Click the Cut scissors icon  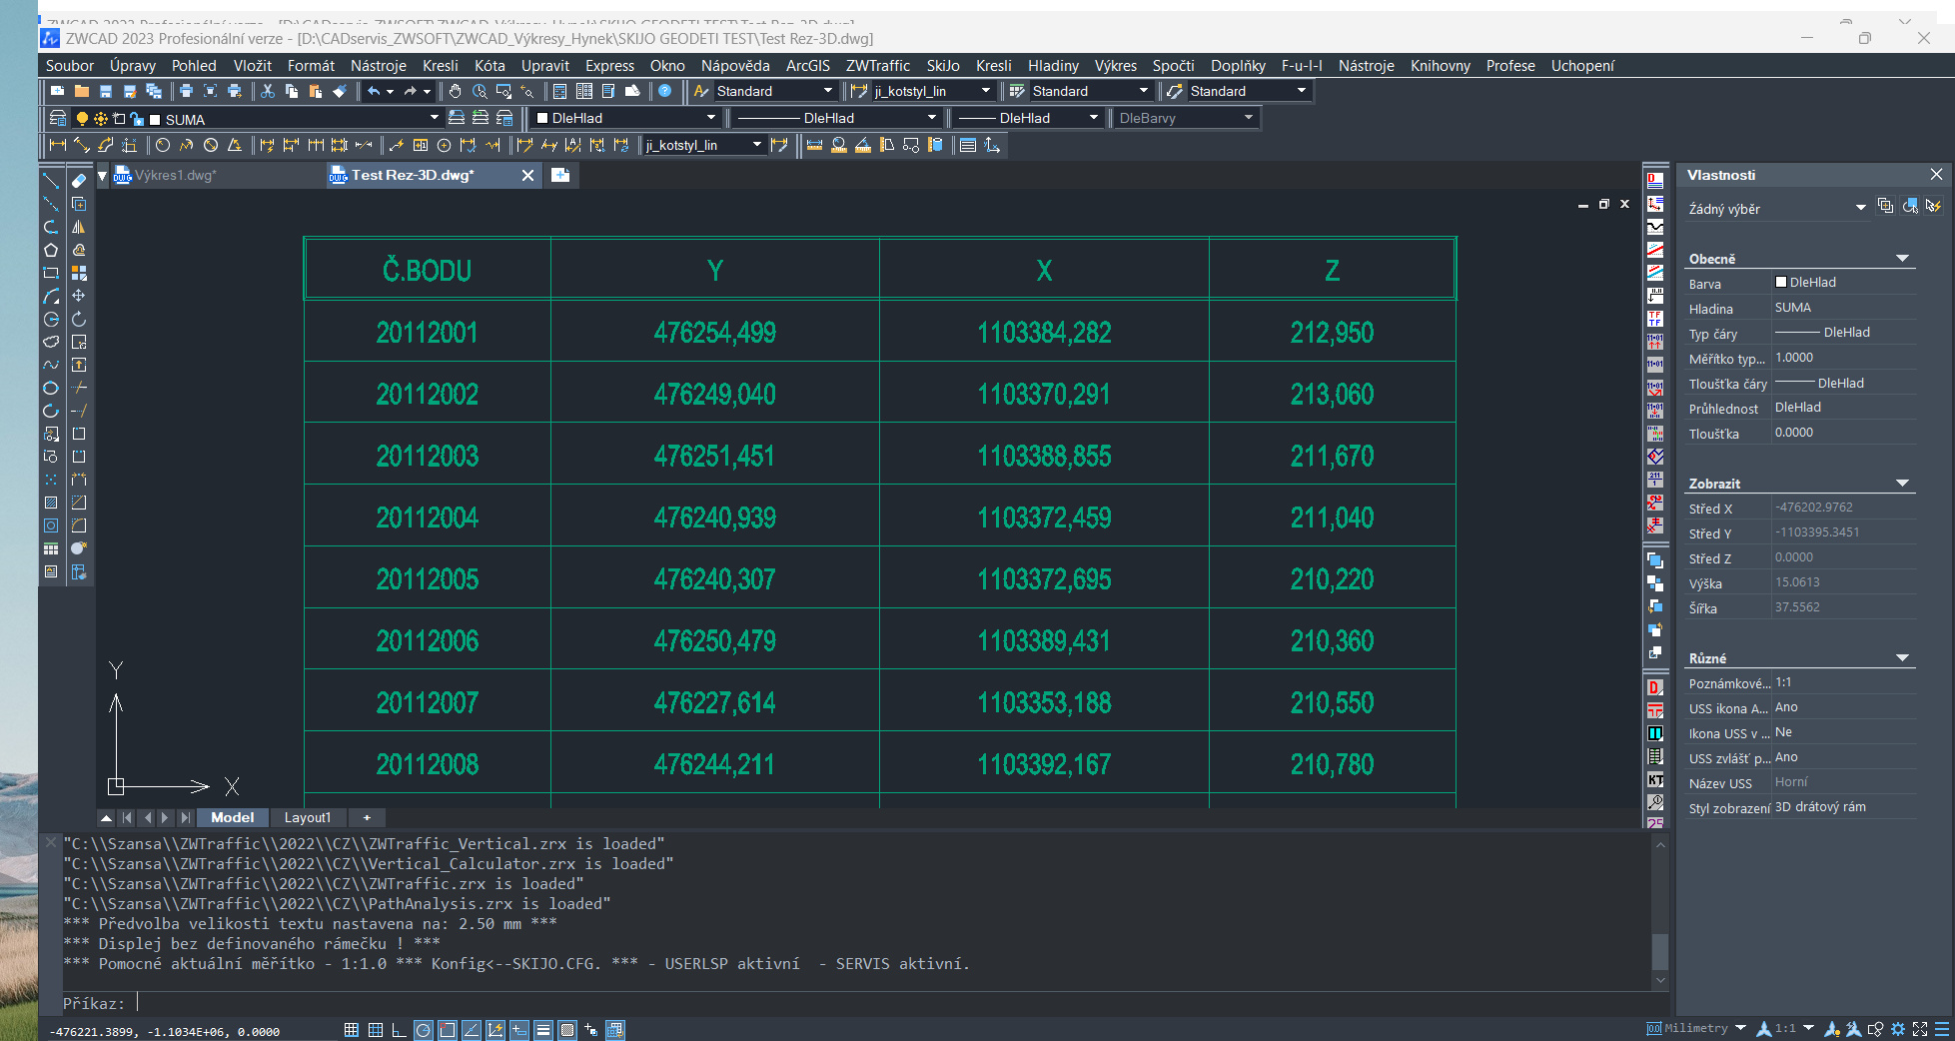[x=268, y=91]
